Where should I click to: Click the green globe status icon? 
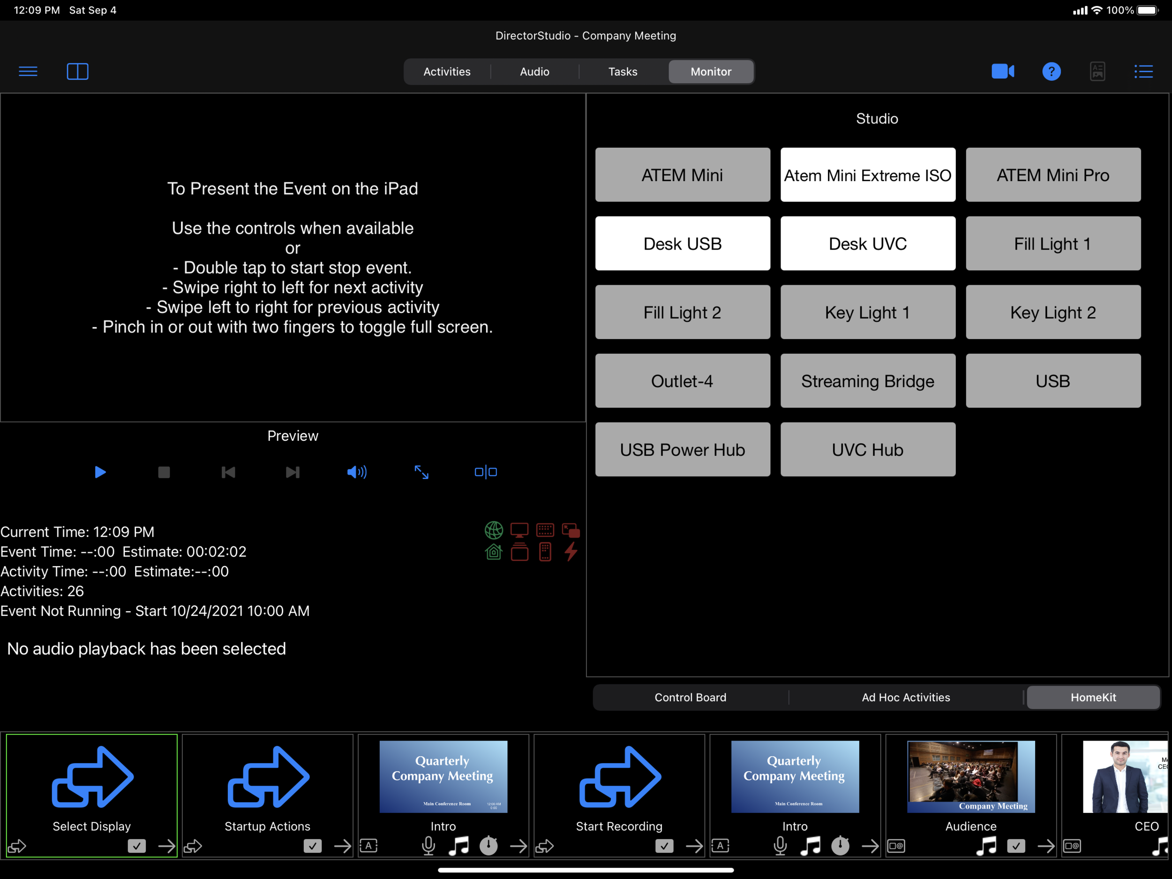point(493,530)
